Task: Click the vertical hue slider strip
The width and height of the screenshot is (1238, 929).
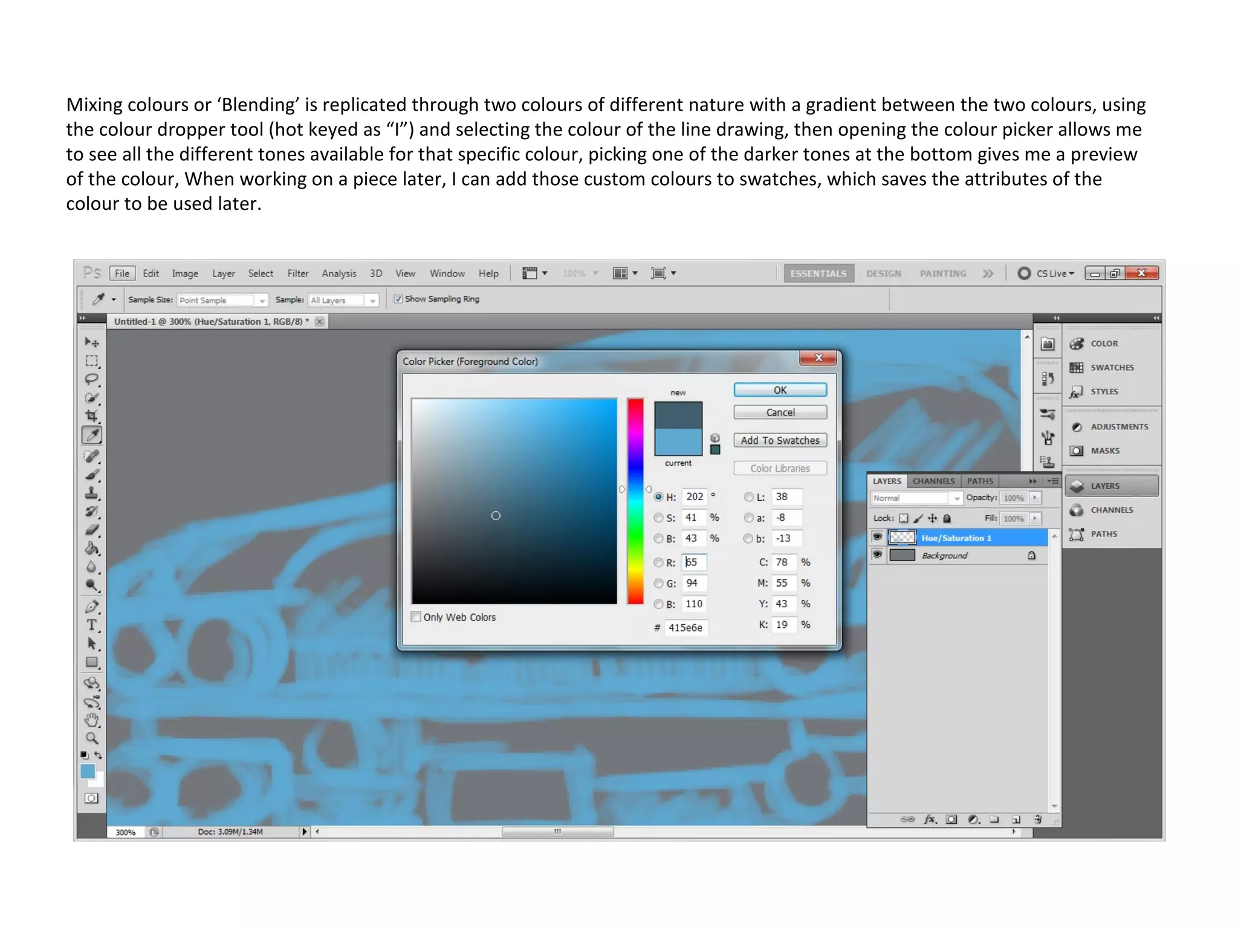Action: (x=635, y=501)
